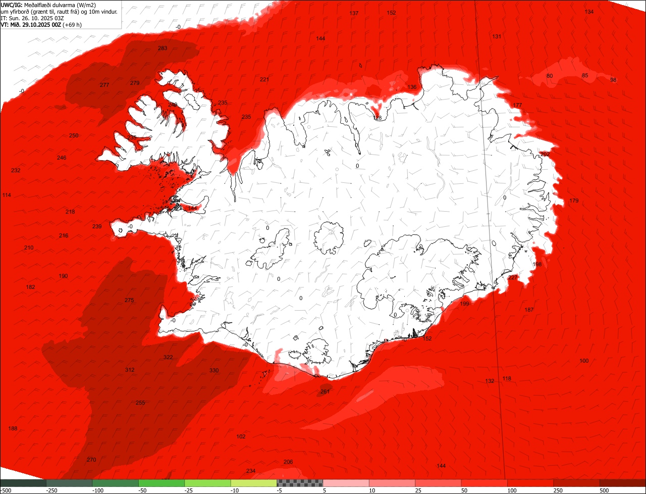Image resolution: width=646 pixels, height=494 pixels.
Task: Click the flux value 187
Action: pos(529,310)
